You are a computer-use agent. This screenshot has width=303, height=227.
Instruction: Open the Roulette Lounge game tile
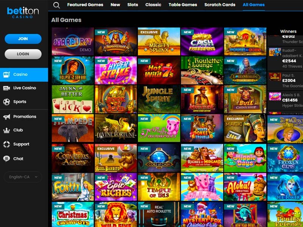tap(202, 70)
